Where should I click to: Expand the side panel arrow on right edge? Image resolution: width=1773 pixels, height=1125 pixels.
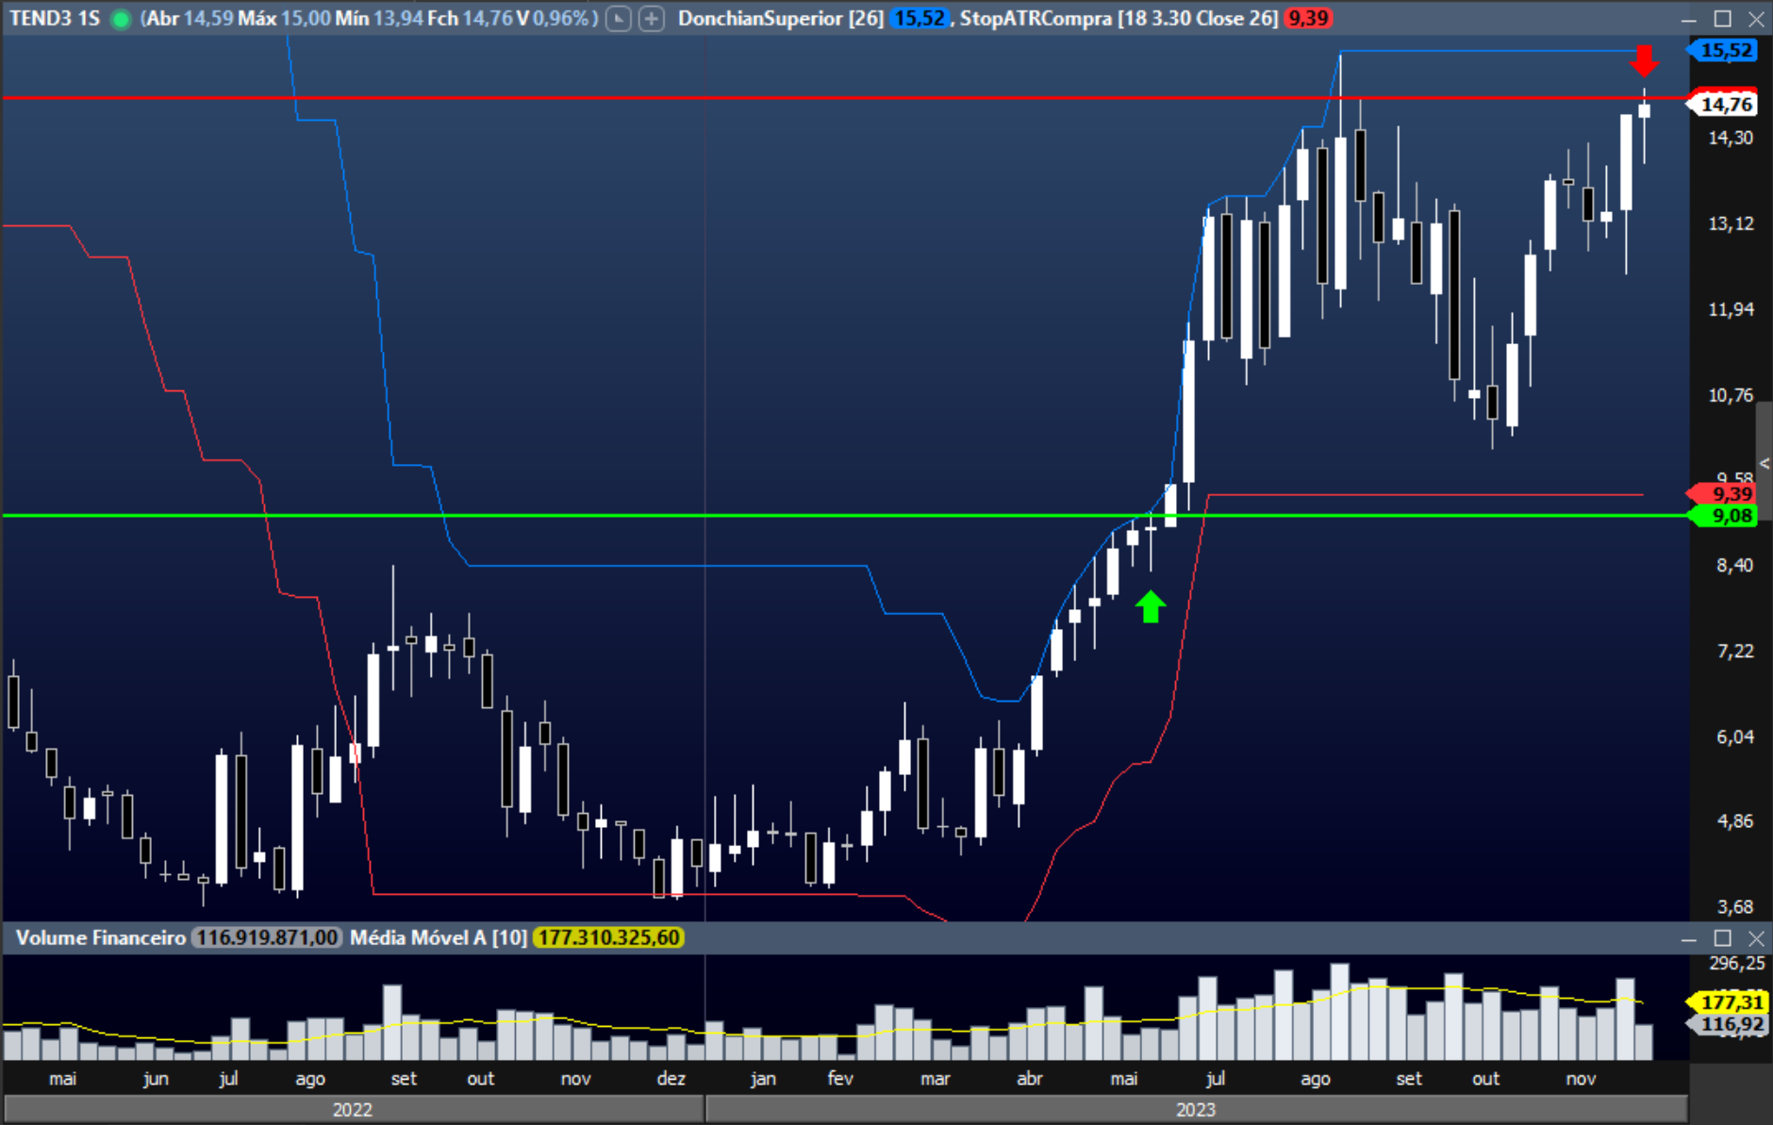point(1764,463)
